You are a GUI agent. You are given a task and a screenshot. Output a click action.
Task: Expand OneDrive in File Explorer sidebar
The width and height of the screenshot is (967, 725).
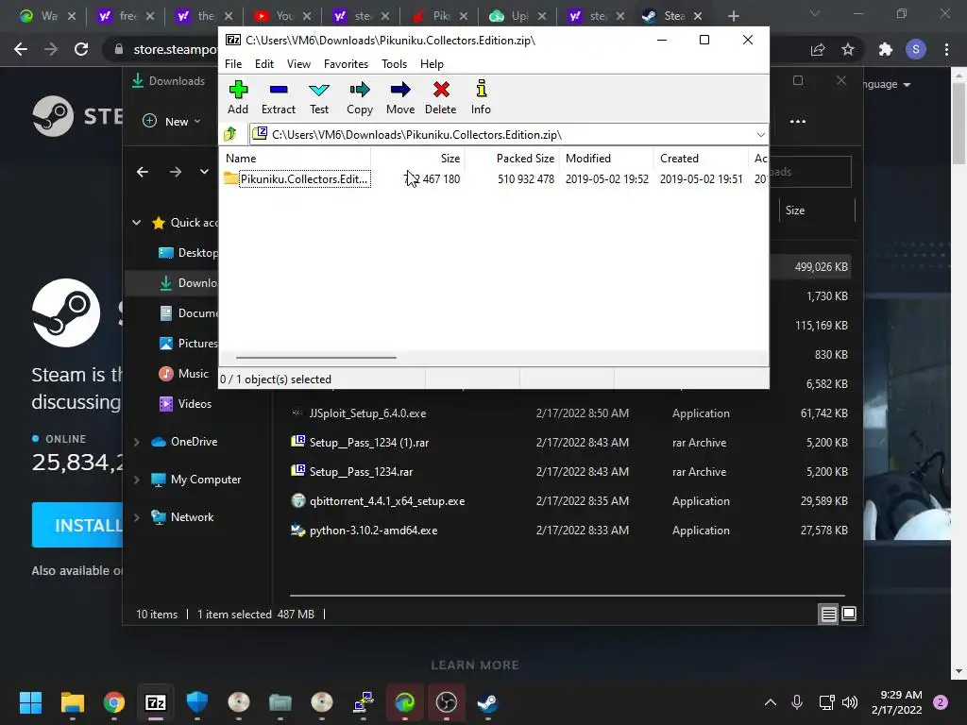(136, 442)
